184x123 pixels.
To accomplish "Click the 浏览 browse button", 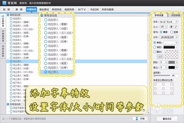I will pyautogui.click(x=160, y=57).
